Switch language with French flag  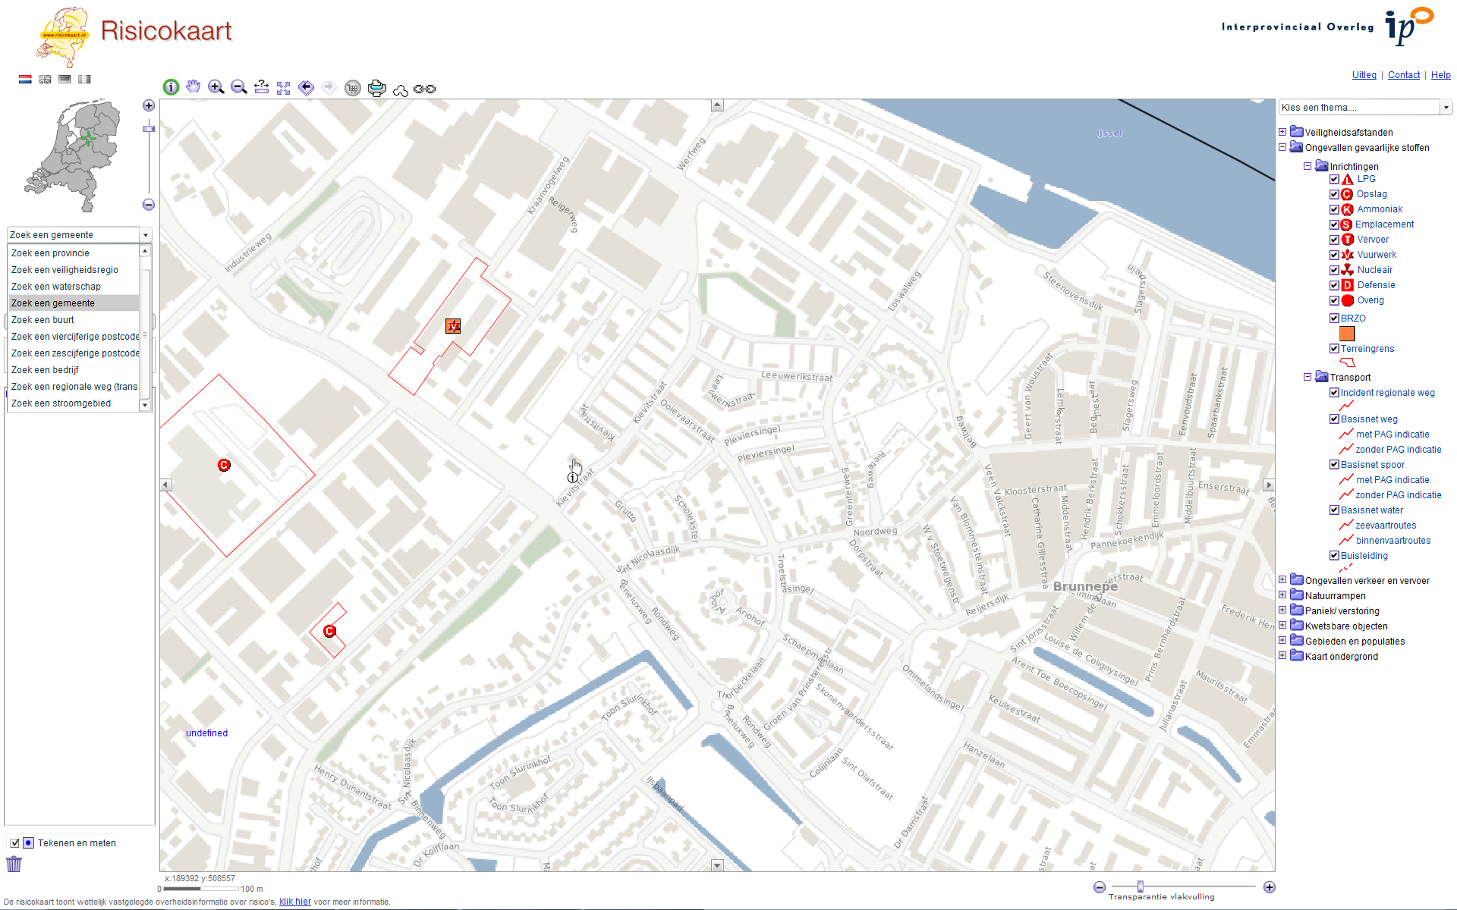pyautogui.click(x=84, y=79)
